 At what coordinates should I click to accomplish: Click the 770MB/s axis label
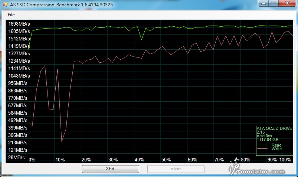point(18,98)
